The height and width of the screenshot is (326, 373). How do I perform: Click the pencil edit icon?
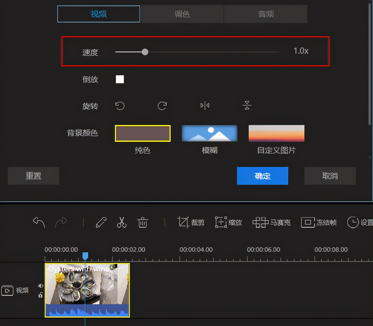tap(101, 222)
